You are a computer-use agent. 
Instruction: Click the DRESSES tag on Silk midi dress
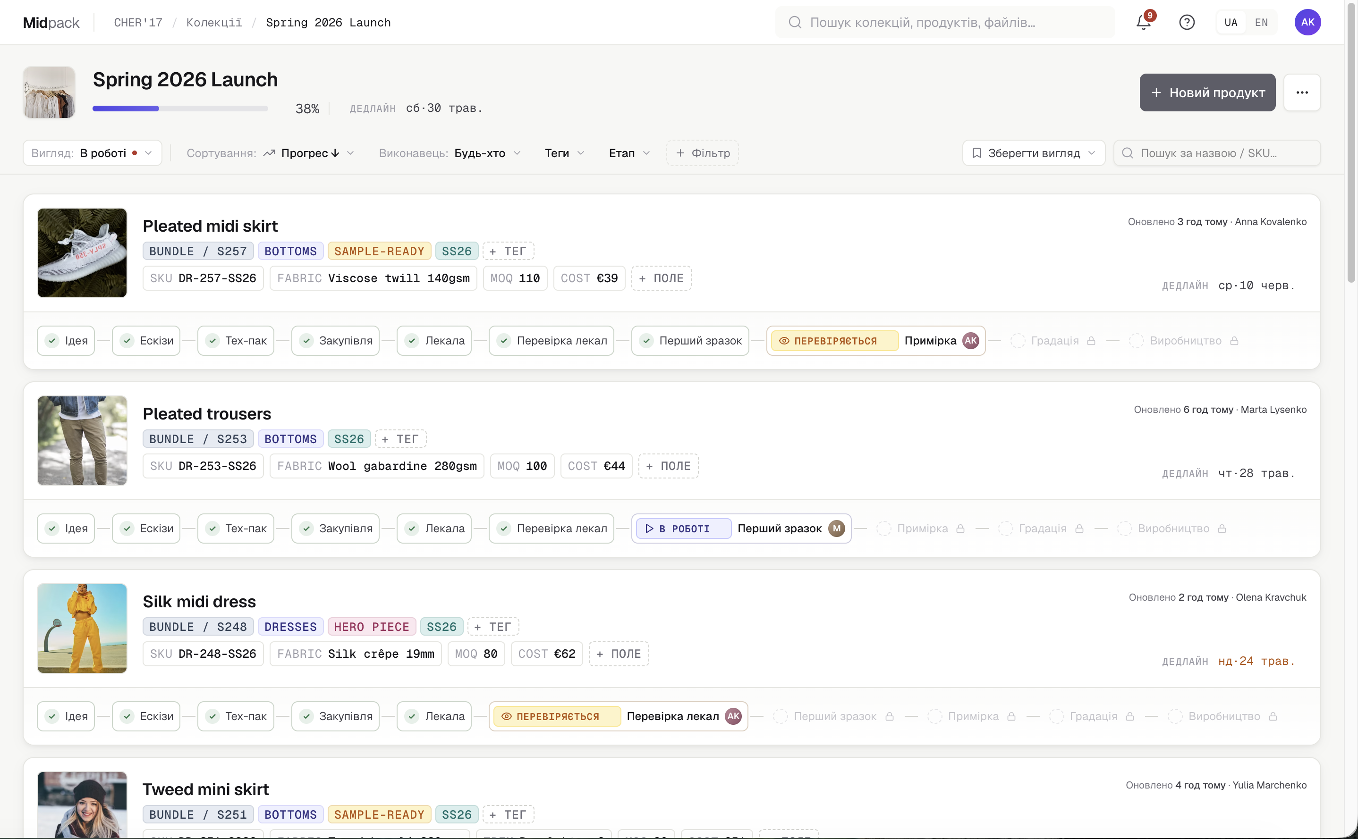coord(290,627)
